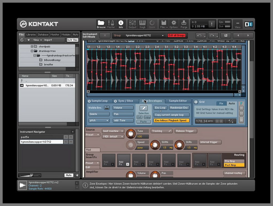Open the Browse panel icon

click(101, 24)
